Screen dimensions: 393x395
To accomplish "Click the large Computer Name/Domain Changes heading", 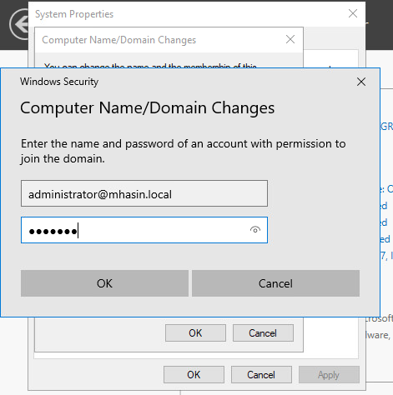I will (x=148, y=107).
